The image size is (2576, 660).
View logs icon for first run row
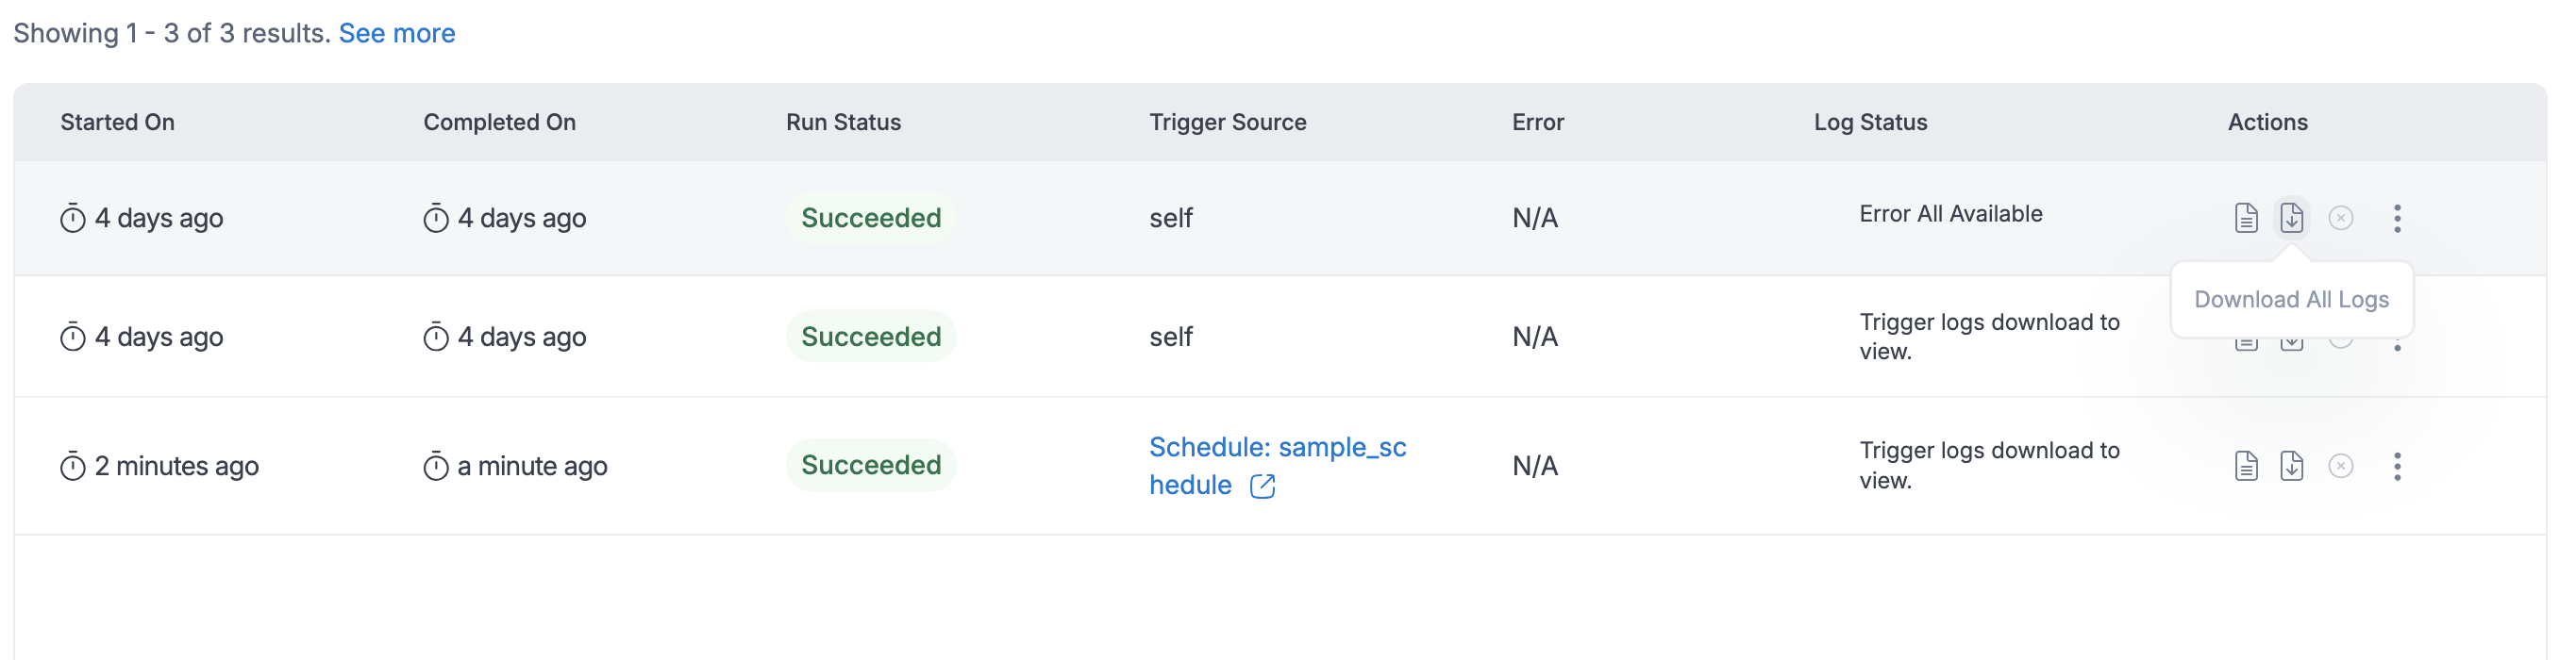click(x=2246, y=218)
